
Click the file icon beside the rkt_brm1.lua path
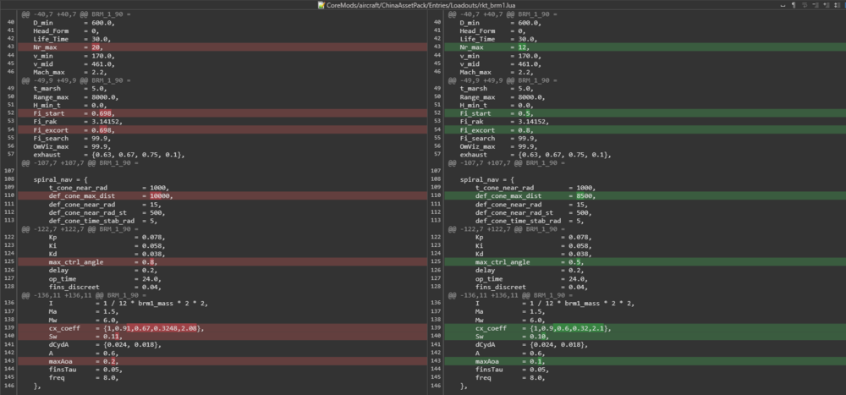click(321, 5)
